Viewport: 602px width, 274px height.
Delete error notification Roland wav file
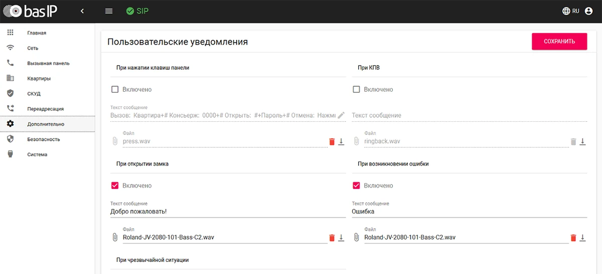click(573, 238)
